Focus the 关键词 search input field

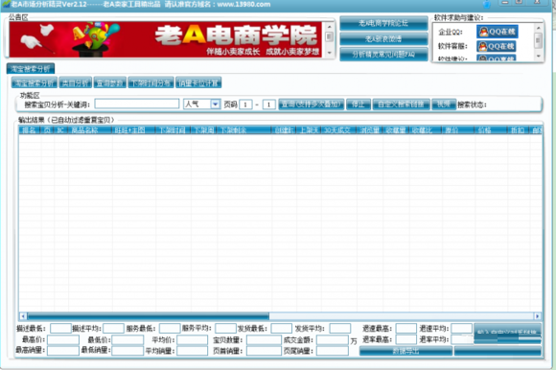click(x=137, y=104)
